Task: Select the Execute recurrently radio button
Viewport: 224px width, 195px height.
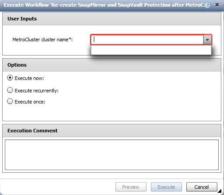Action: [10, 90]
